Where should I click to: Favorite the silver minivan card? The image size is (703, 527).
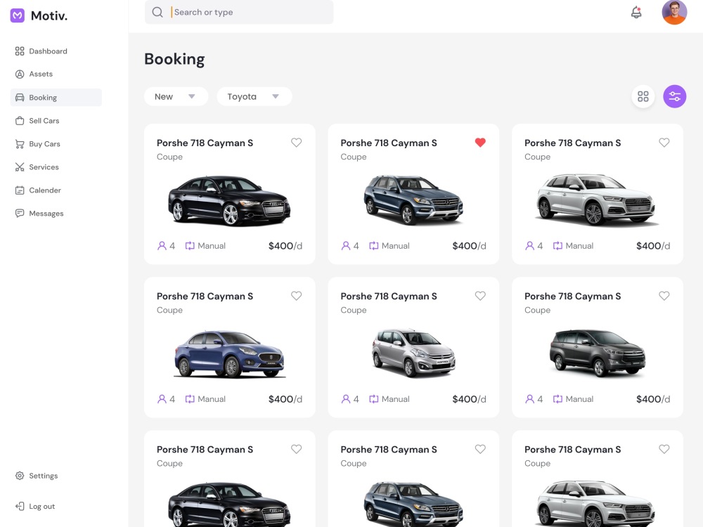480,296
